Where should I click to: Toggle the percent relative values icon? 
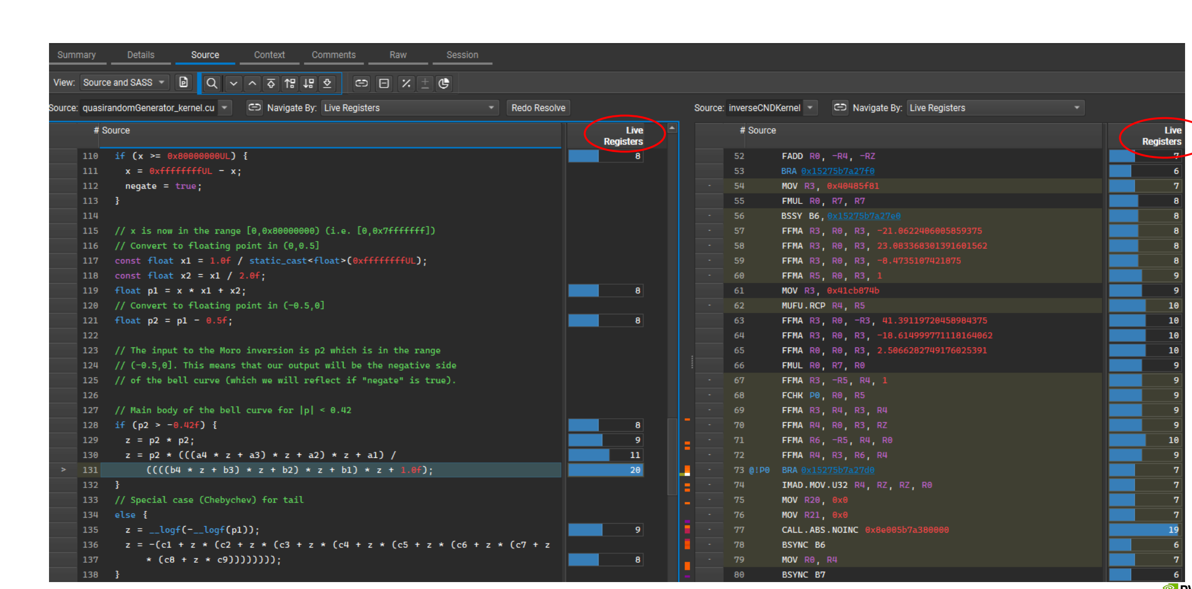pyautogui.click(x=406, y=83)
